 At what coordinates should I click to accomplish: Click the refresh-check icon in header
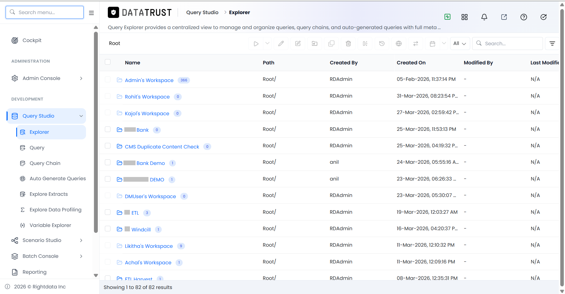543,17
